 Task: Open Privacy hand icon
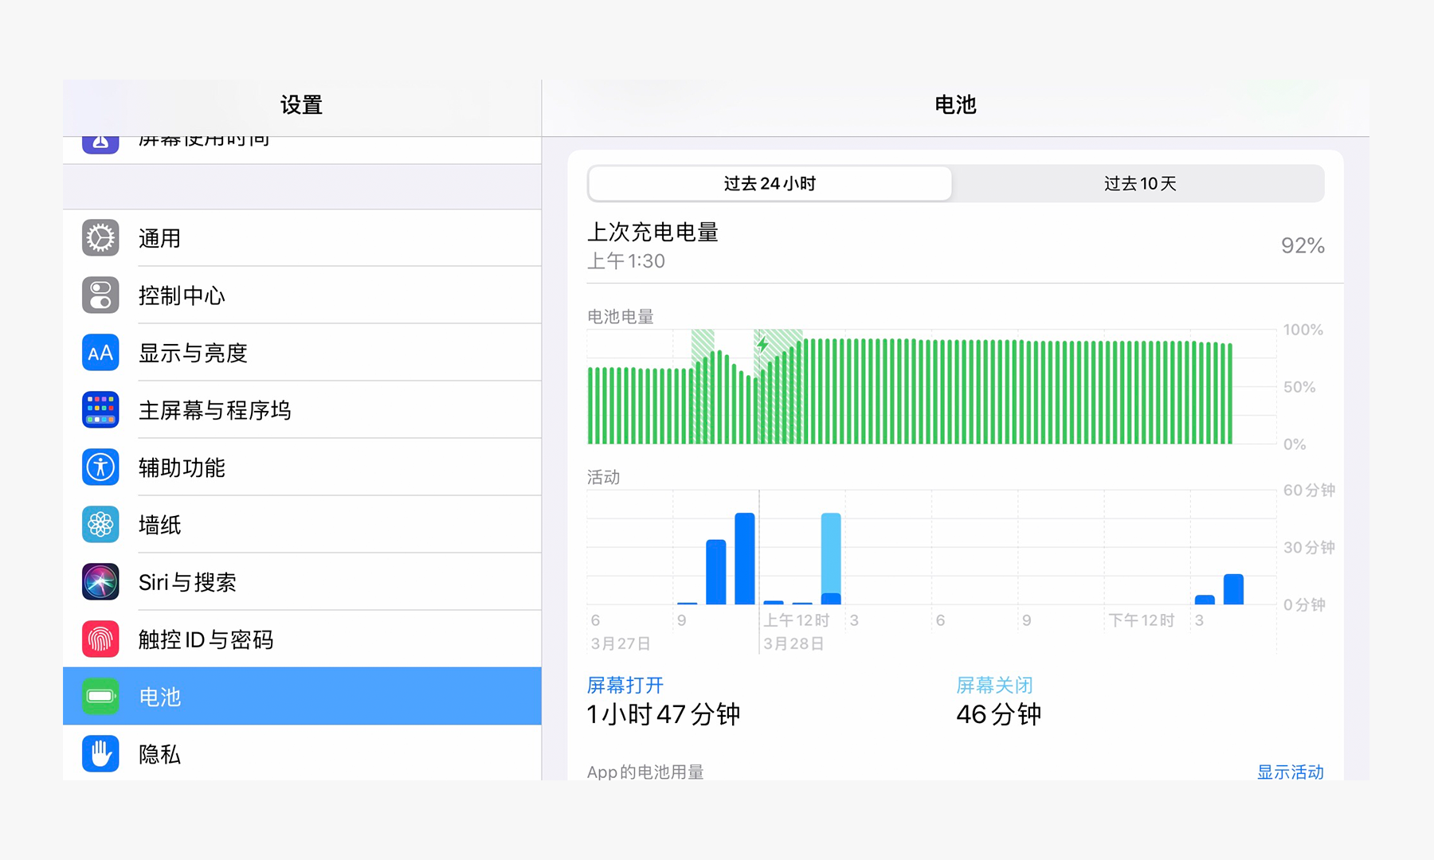100,754
